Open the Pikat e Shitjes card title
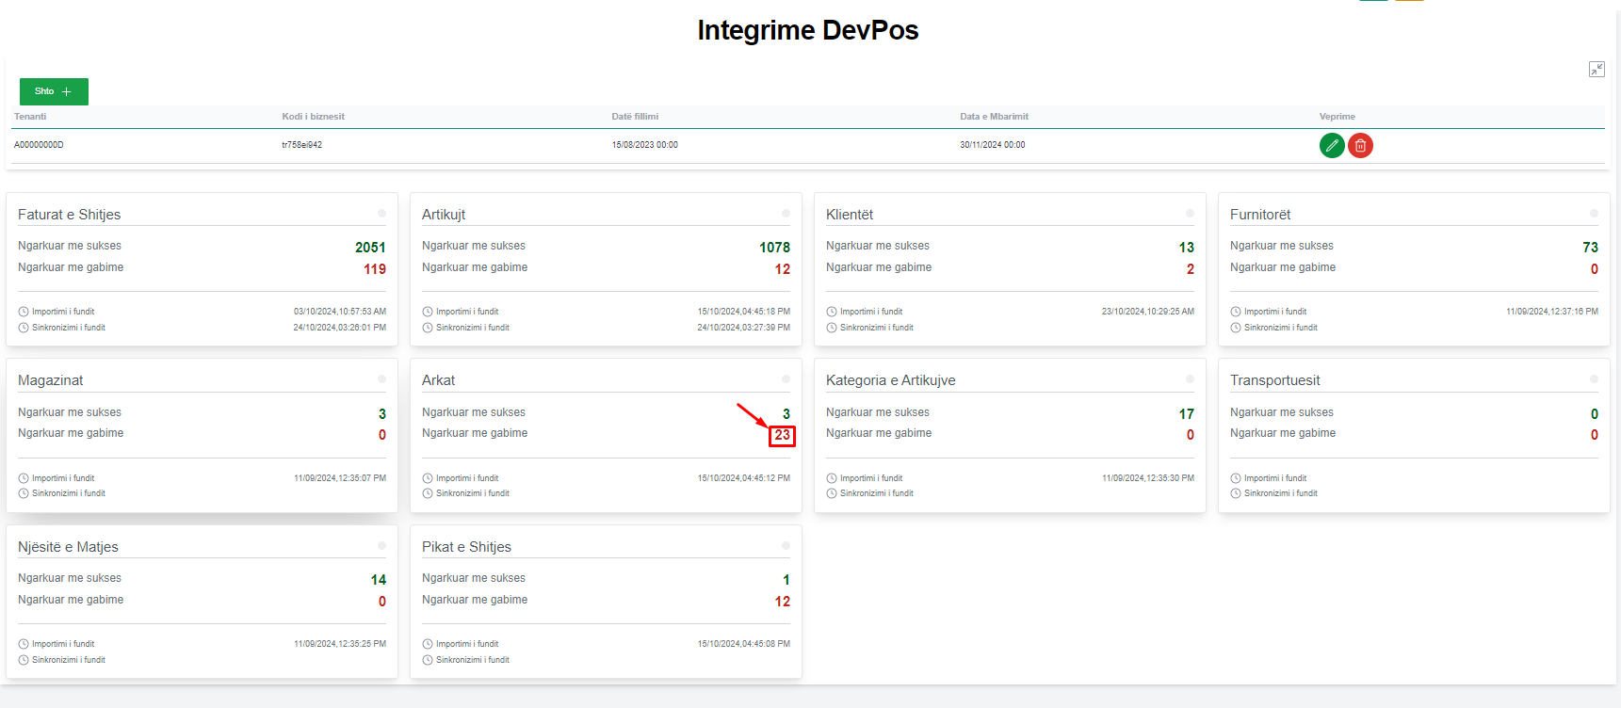The image size is (1621, 708). pos(466,547)
